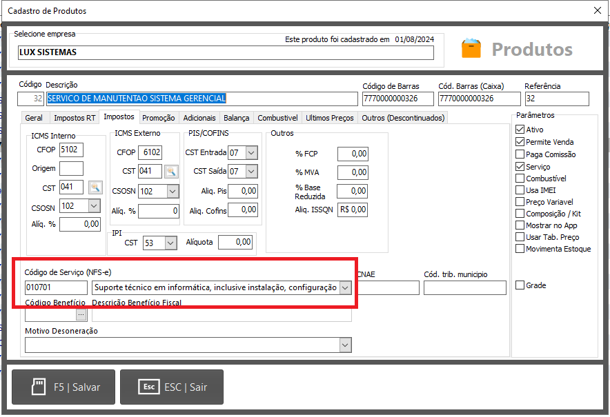The width and height of the screenshot is (610, 417).
Task: Click the Produtos folder icon in header
Action: pos(473,47)
